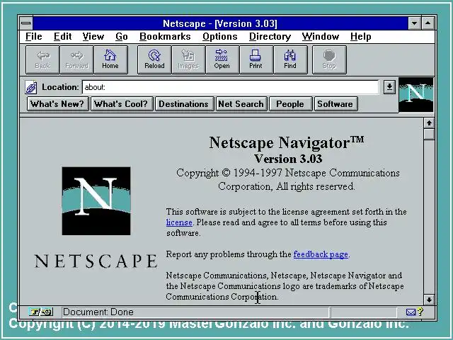Maximize the window with title bar up arrow

pyautogui.click(x=428, y=23)
